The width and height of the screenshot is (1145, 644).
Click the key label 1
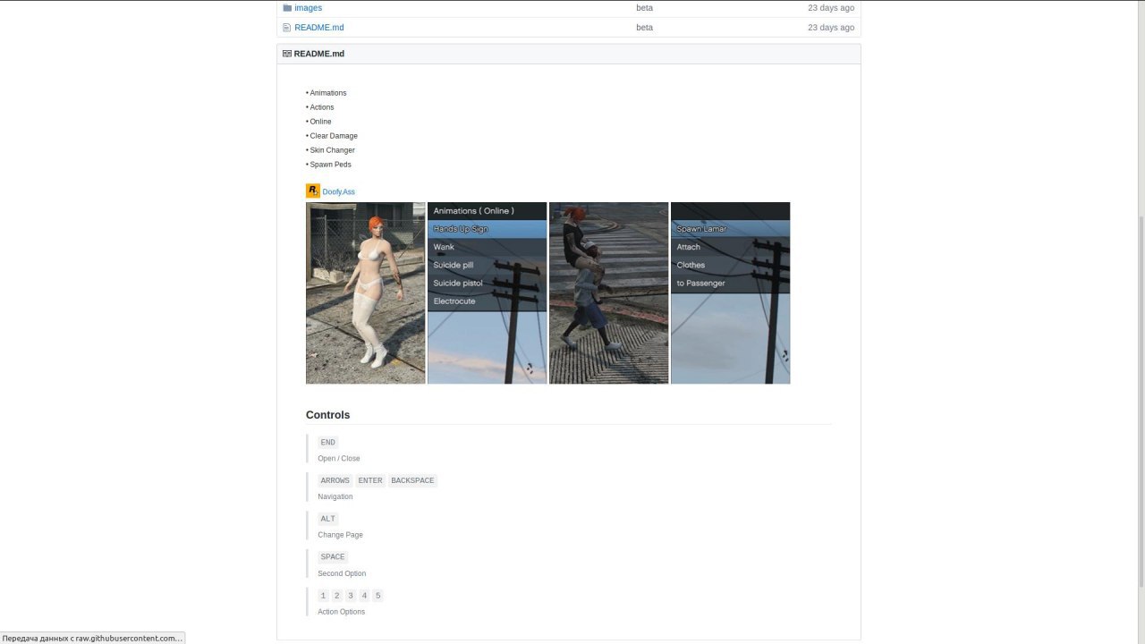[x=323, y=596]
